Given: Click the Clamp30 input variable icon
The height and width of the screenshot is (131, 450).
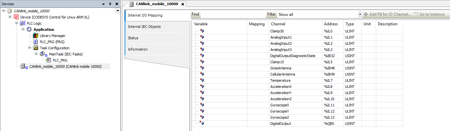Looking at the screenshot, I should point(202,31).
